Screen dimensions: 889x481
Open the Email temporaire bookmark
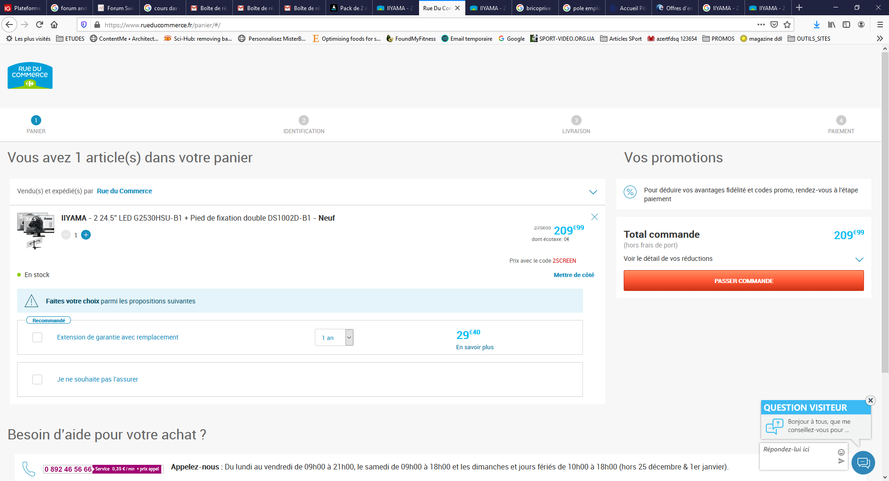[x=467, y=38]
